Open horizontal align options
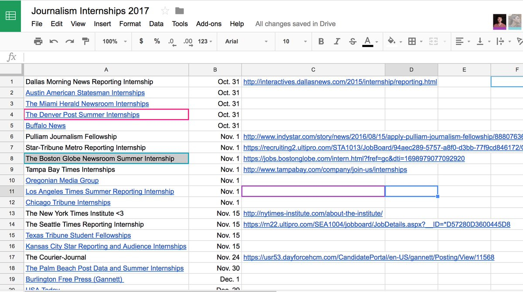This screenshot has width=523, height=292. (462, 41)
